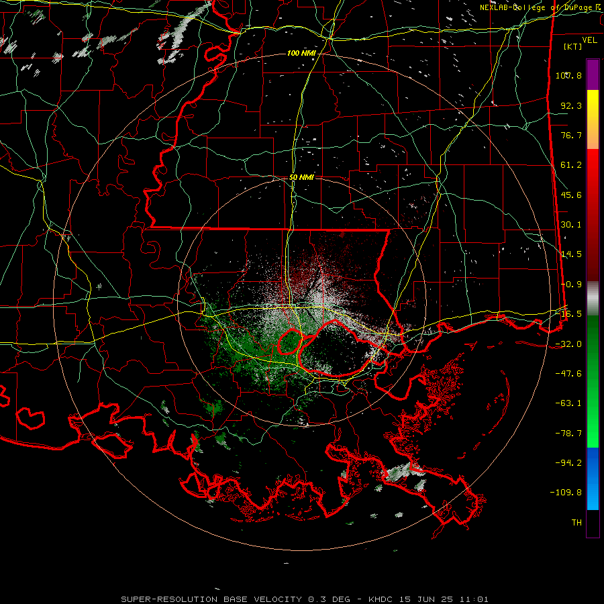
Task: Select the 30.1 legend value
Action: coord(571,225)
